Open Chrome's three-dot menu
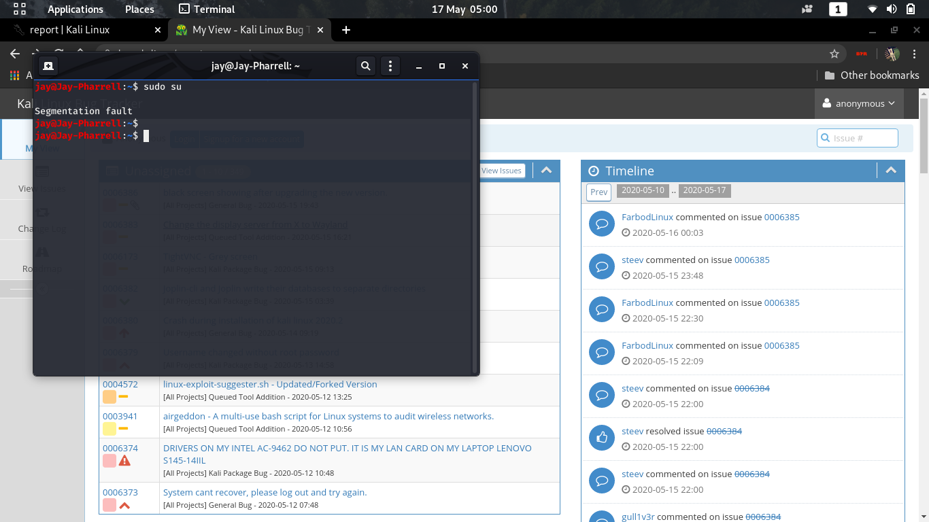The height and width of the screenshot is (522, 929). (x=915, y=54)
